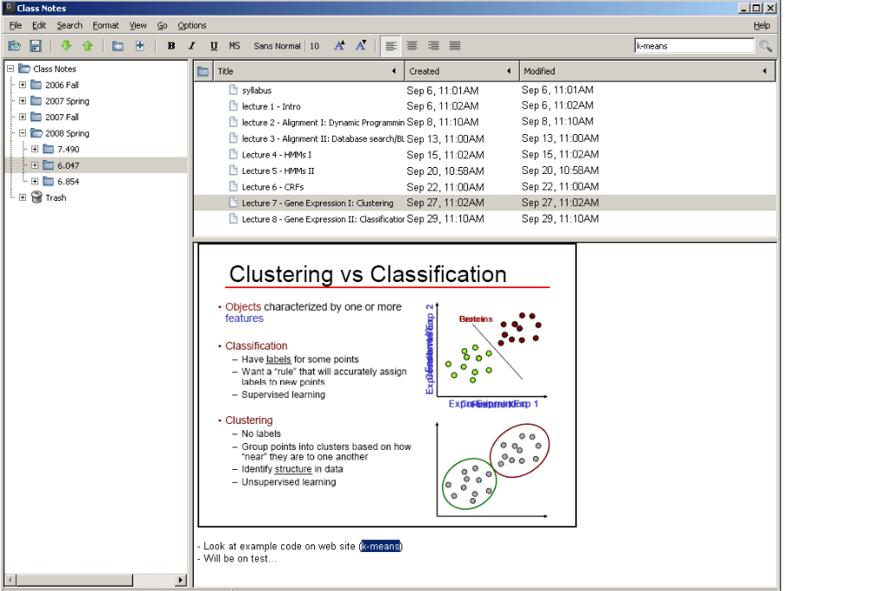Collapse the 2008 Spring folder

[x=22, y=133]
